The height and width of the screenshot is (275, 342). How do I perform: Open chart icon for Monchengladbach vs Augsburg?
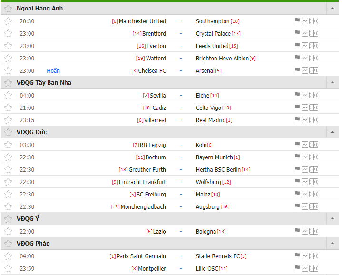point(305,206)
